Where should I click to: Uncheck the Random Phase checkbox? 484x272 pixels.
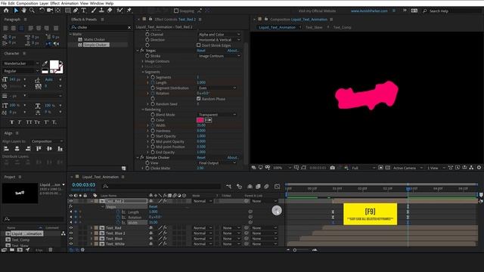[x=198, y=99]
